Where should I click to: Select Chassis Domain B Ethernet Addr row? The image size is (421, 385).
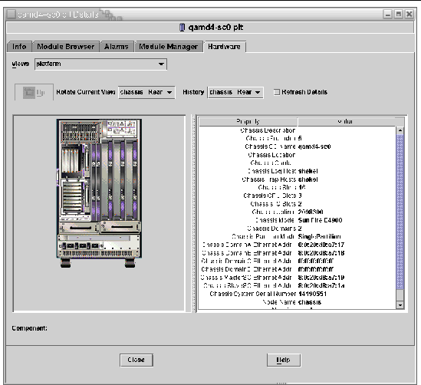tap(298, 253)
